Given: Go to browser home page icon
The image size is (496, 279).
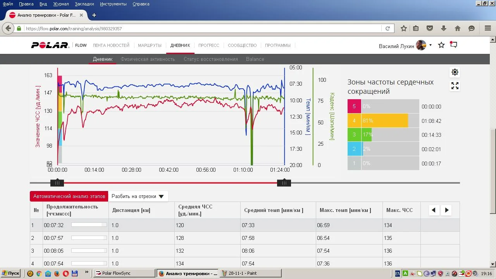Looking at the screenshot, I should click(458, 28).
